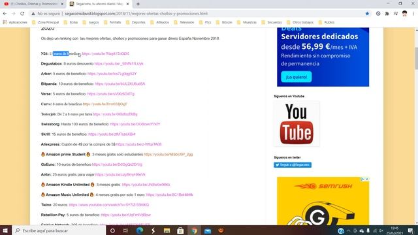Open the Bitpanda YouTube link
The image size is (418, 235).
point(120,84)
